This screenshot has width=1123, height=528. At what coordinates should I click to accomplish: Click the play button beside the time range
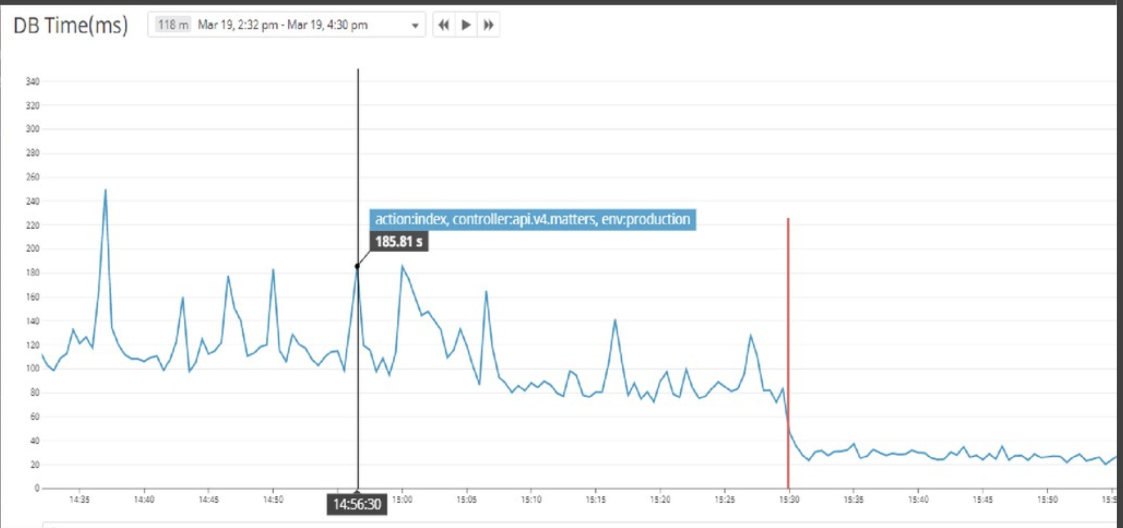[x=466, y=25]
